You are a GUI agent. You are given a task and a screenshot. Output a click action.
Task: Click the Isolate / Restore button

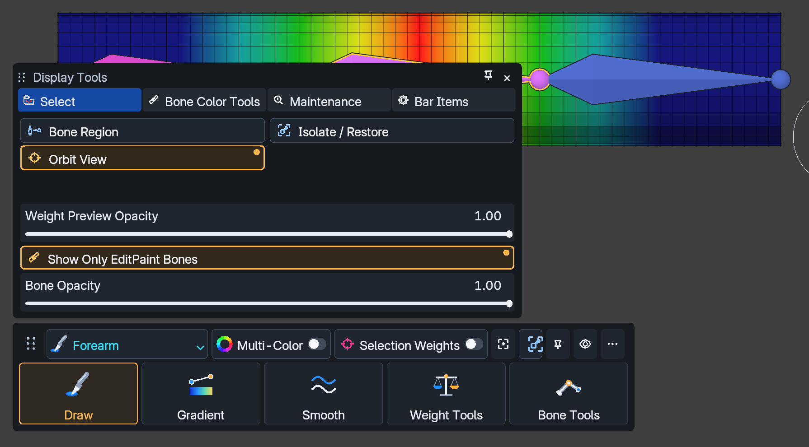(x=392, y=130)
